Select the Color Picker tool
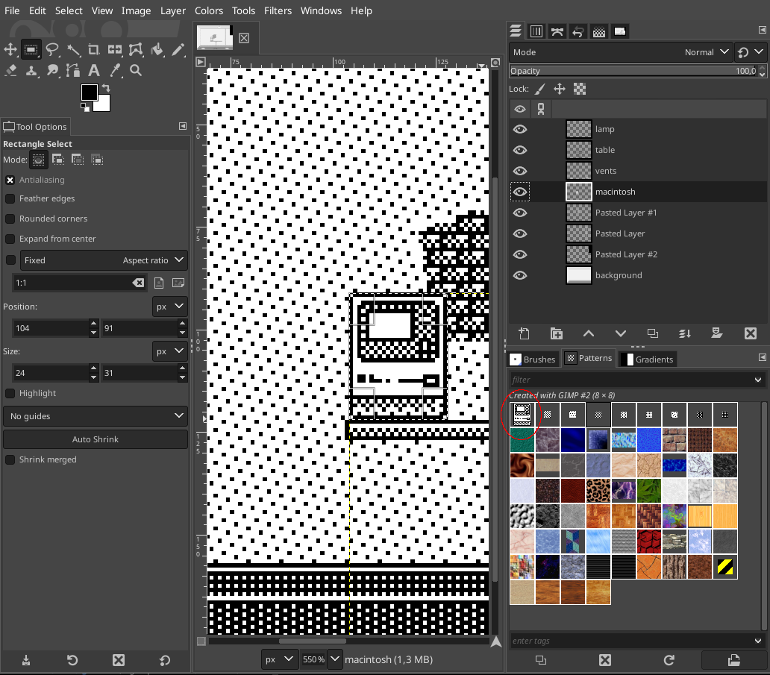Viewport: 770px width, 675px height. coord(115,70)
